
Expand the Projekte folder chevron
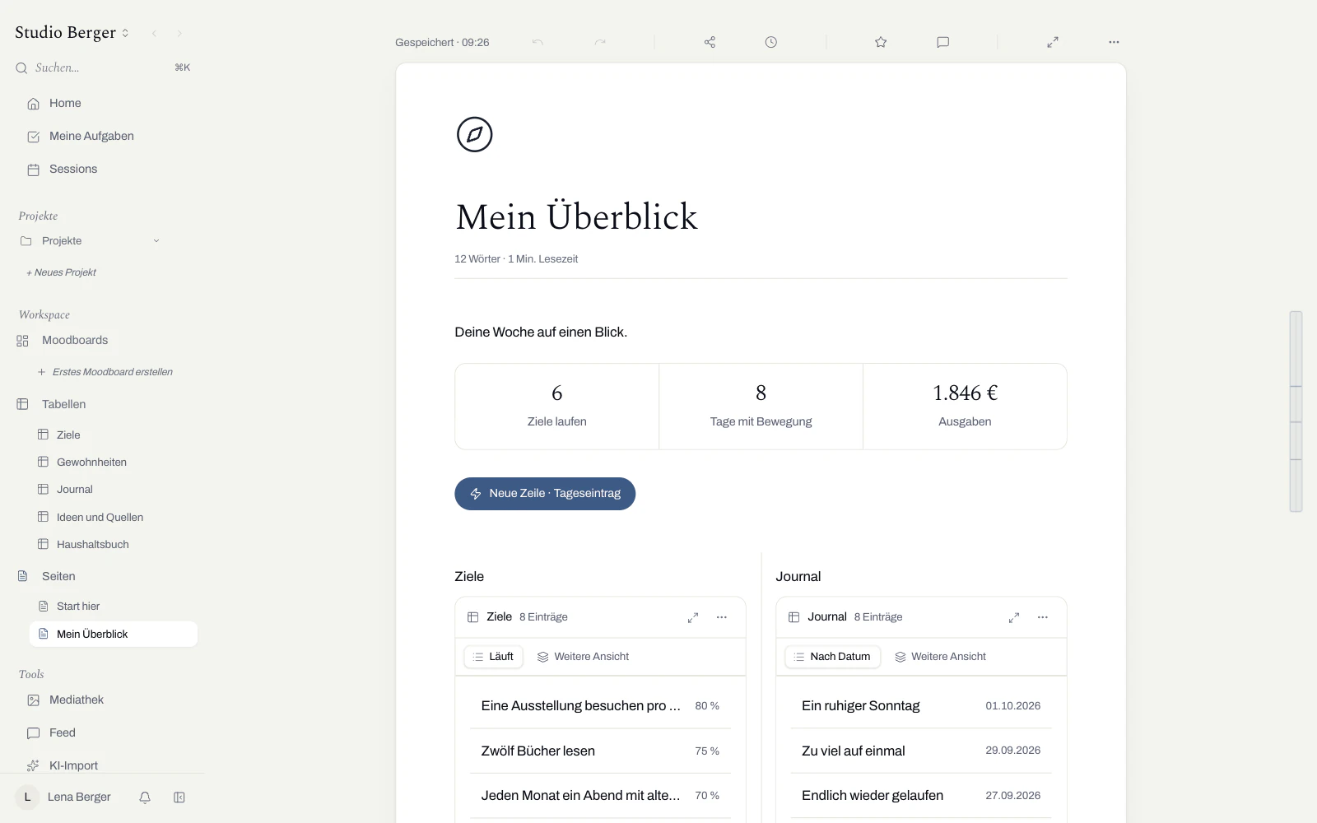[x=156, y=241]
